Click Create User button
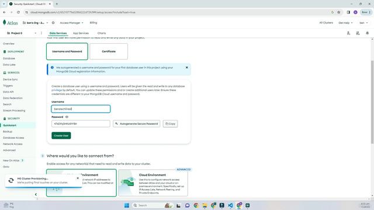 (x=61, y=135)
